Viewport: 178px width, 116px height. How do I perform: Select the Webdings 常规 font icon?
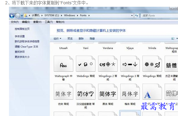pyautogui.click(x=85, y=64)
